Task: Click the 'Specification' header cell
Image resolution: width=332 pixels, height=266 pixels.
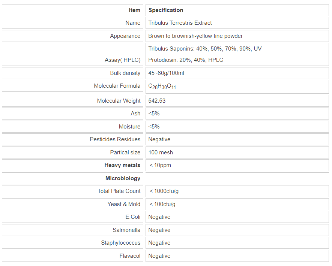Action: pyautogui.click(x=166, y=10)
